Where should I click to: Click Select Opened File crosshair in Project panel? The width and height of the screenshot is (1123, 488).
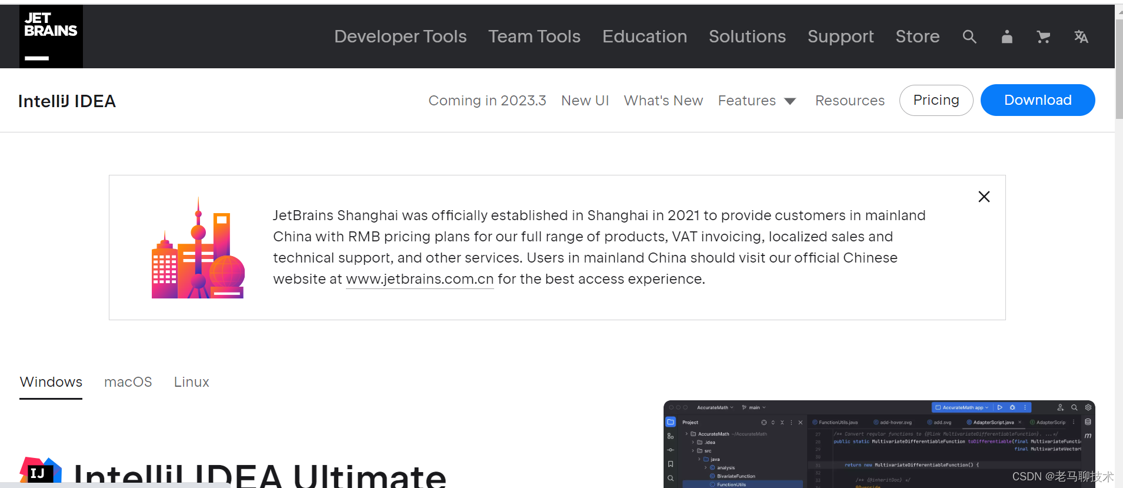(764, 422)
